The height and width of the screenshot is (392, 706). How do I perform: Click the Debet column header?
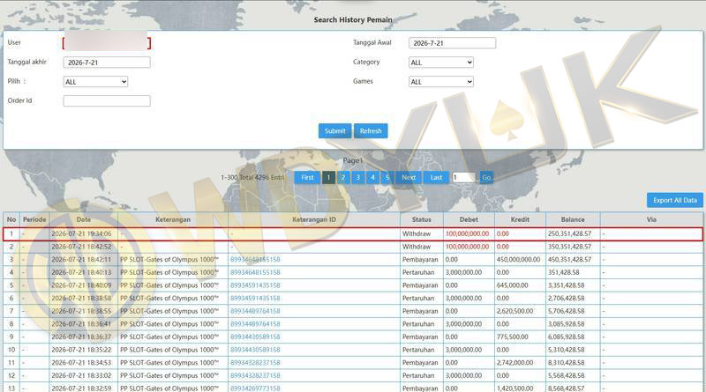[469, 219]
